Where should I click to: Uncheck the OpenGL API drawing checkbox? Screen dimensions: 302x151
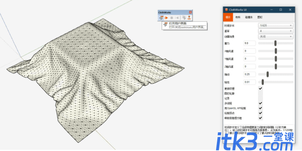click(260, 108)
